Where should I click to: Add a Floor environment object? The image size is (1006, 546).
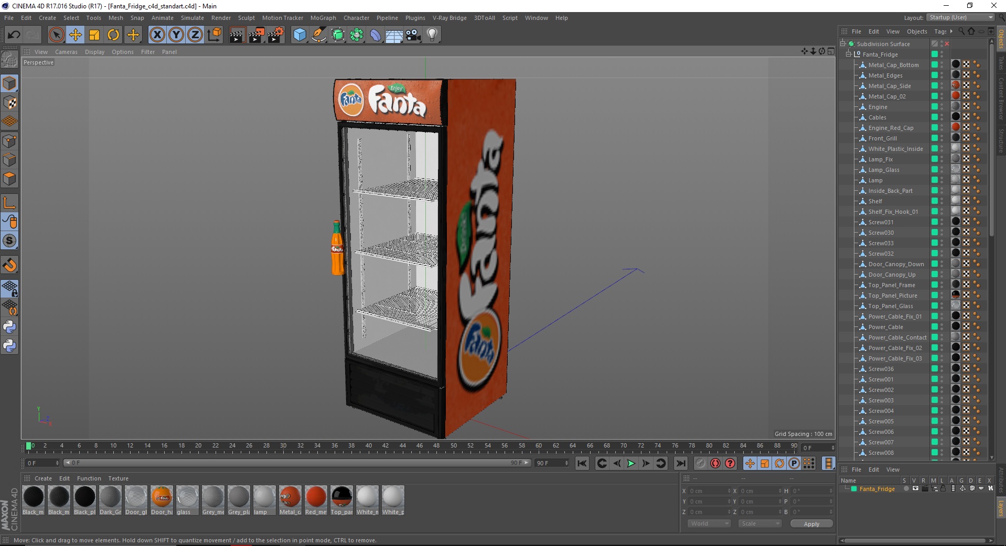pyautogui.click(x=394, y=35)
